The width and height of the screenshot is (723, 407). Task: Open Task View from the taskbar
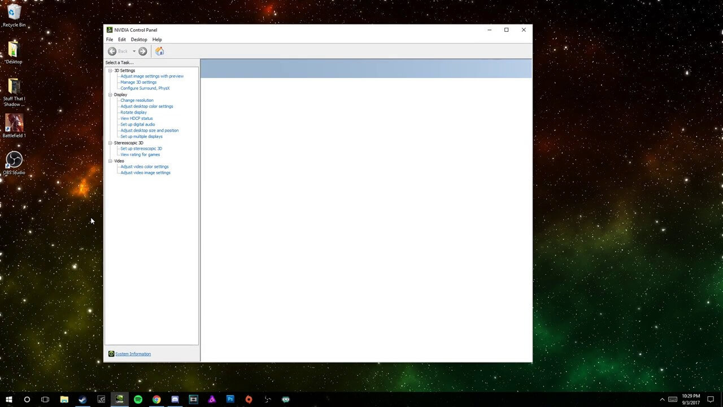tap(45, 399)
